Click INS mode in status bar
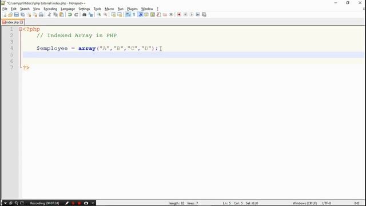The width and height of the screenshot is (366, 206). point(357,203)
